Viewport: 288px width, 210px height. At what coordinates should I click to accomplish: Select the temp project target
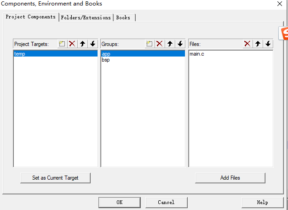56,54
